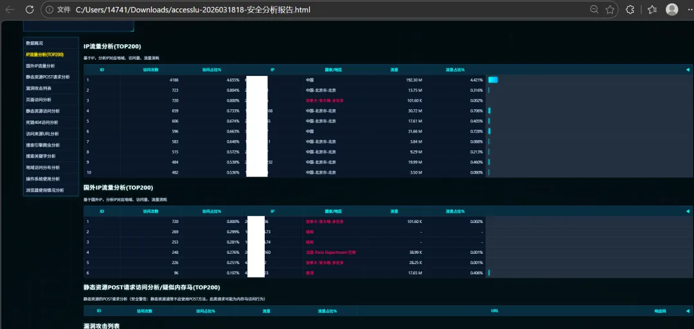This screenshot has height=329, width=694.
Task: Click the URL column header in the POST table
Action: click(x=494, y=311)
